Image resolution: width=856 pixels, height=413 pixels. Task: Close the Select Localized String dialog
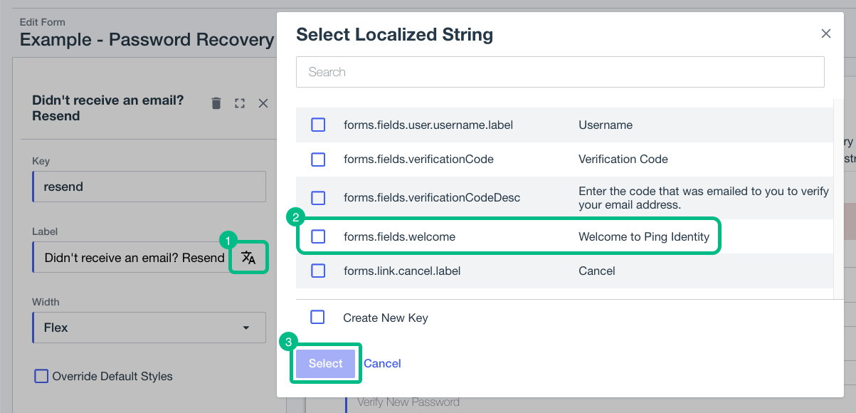pos(825,33)
